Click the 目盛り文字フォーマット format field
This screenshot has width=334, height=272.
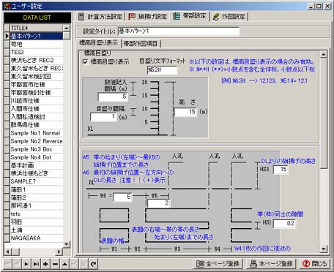(162, 70)
